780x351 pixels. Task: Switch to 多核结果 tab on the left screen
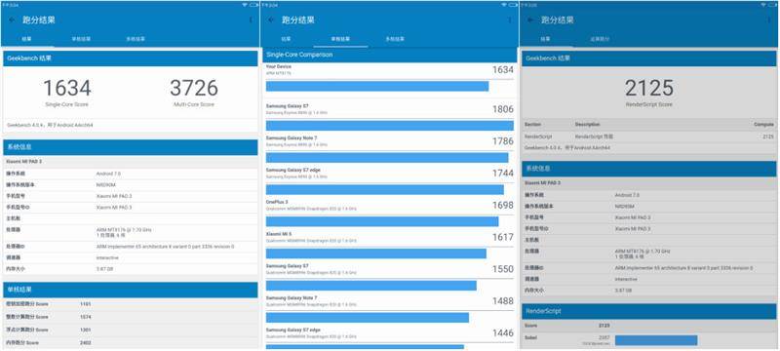pos(136,39)
